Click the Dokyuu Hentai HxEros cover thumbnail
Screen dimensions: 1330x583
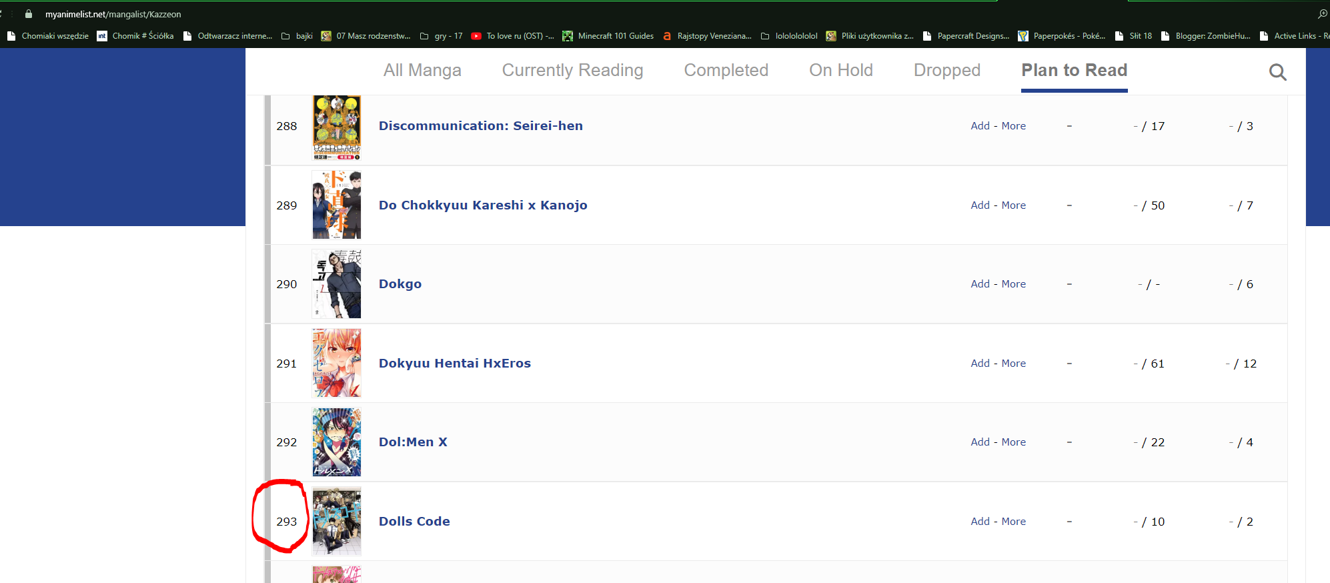point(337,363)
